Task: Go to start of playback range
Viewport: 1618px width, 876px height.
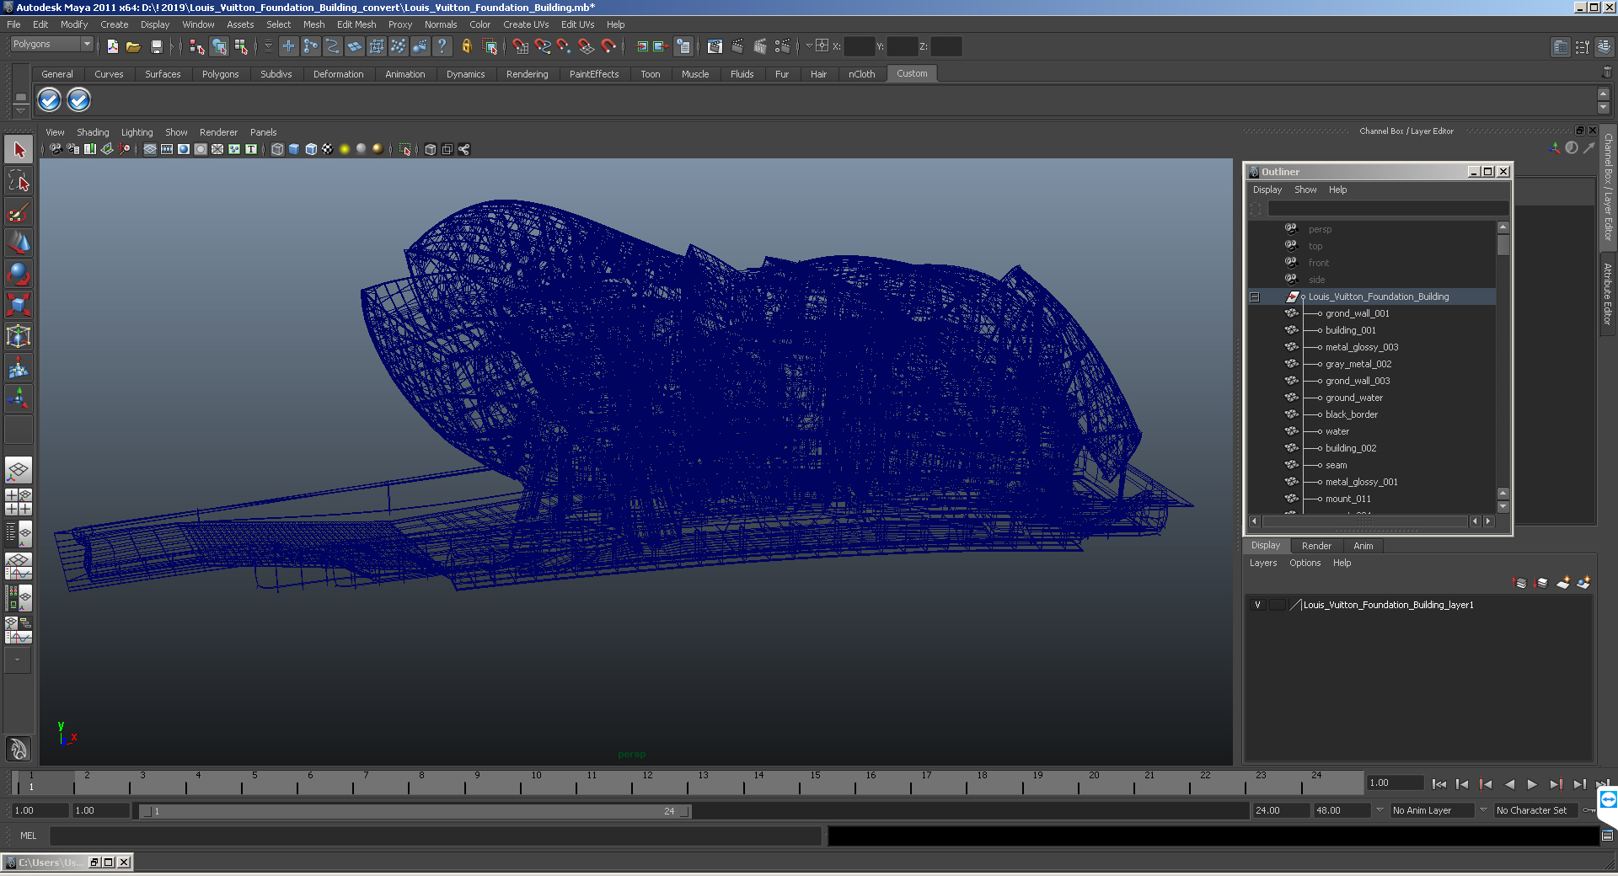Action: tap(1439, 784)
